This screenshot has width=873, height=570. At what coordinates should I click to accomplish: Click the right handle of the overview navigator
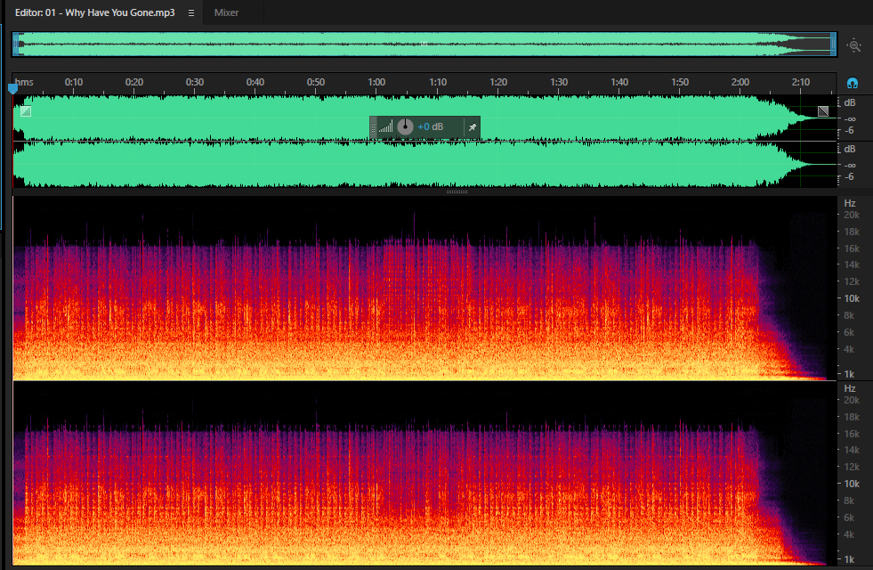tap(834, 44)
